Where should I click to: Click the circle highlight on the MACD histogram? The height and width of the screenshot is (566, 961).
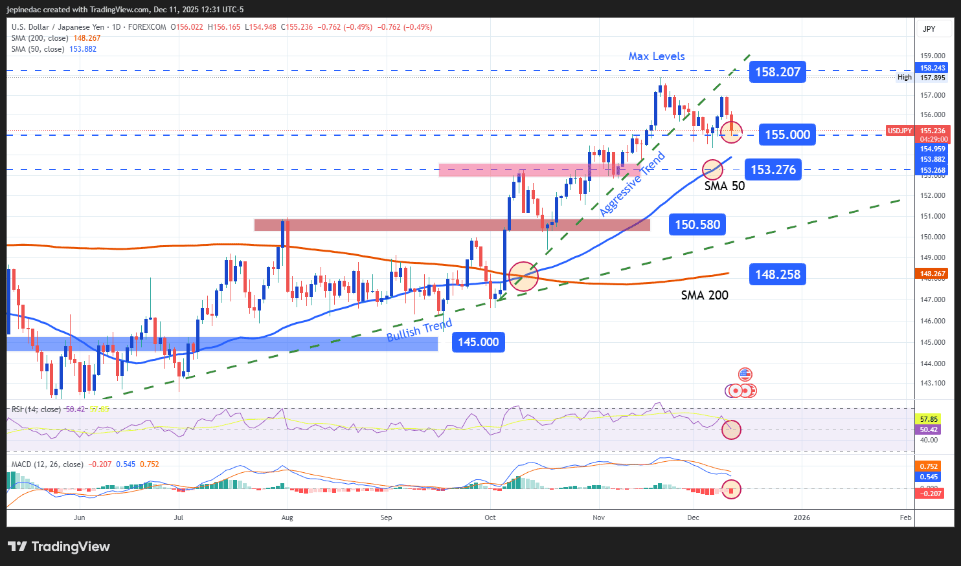(731, 490)
